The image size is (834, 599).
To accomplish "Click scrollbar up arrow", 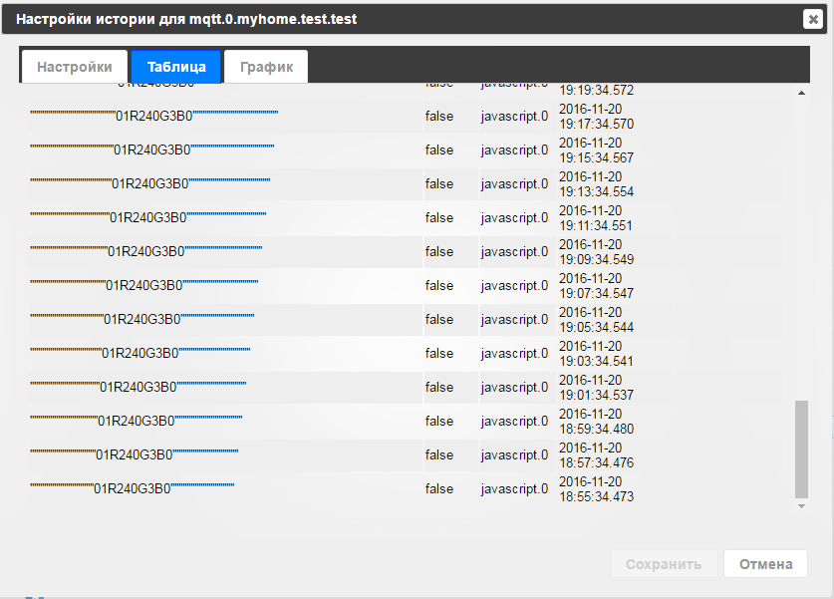I will pos(801,93).
